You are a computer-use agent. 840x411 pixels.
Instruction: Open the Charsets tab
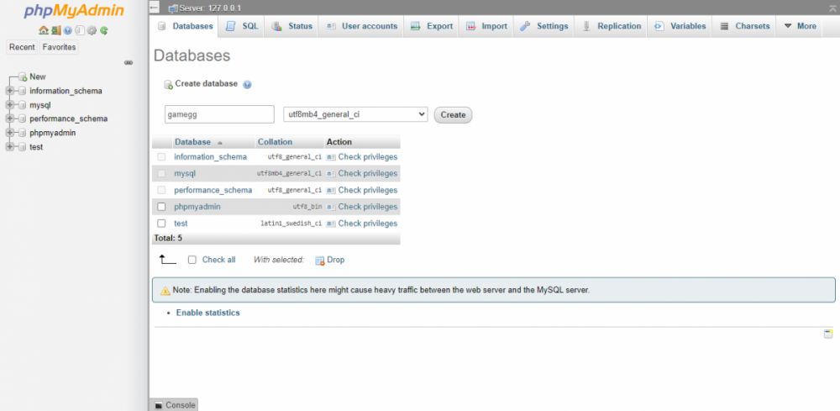(744, 26)
